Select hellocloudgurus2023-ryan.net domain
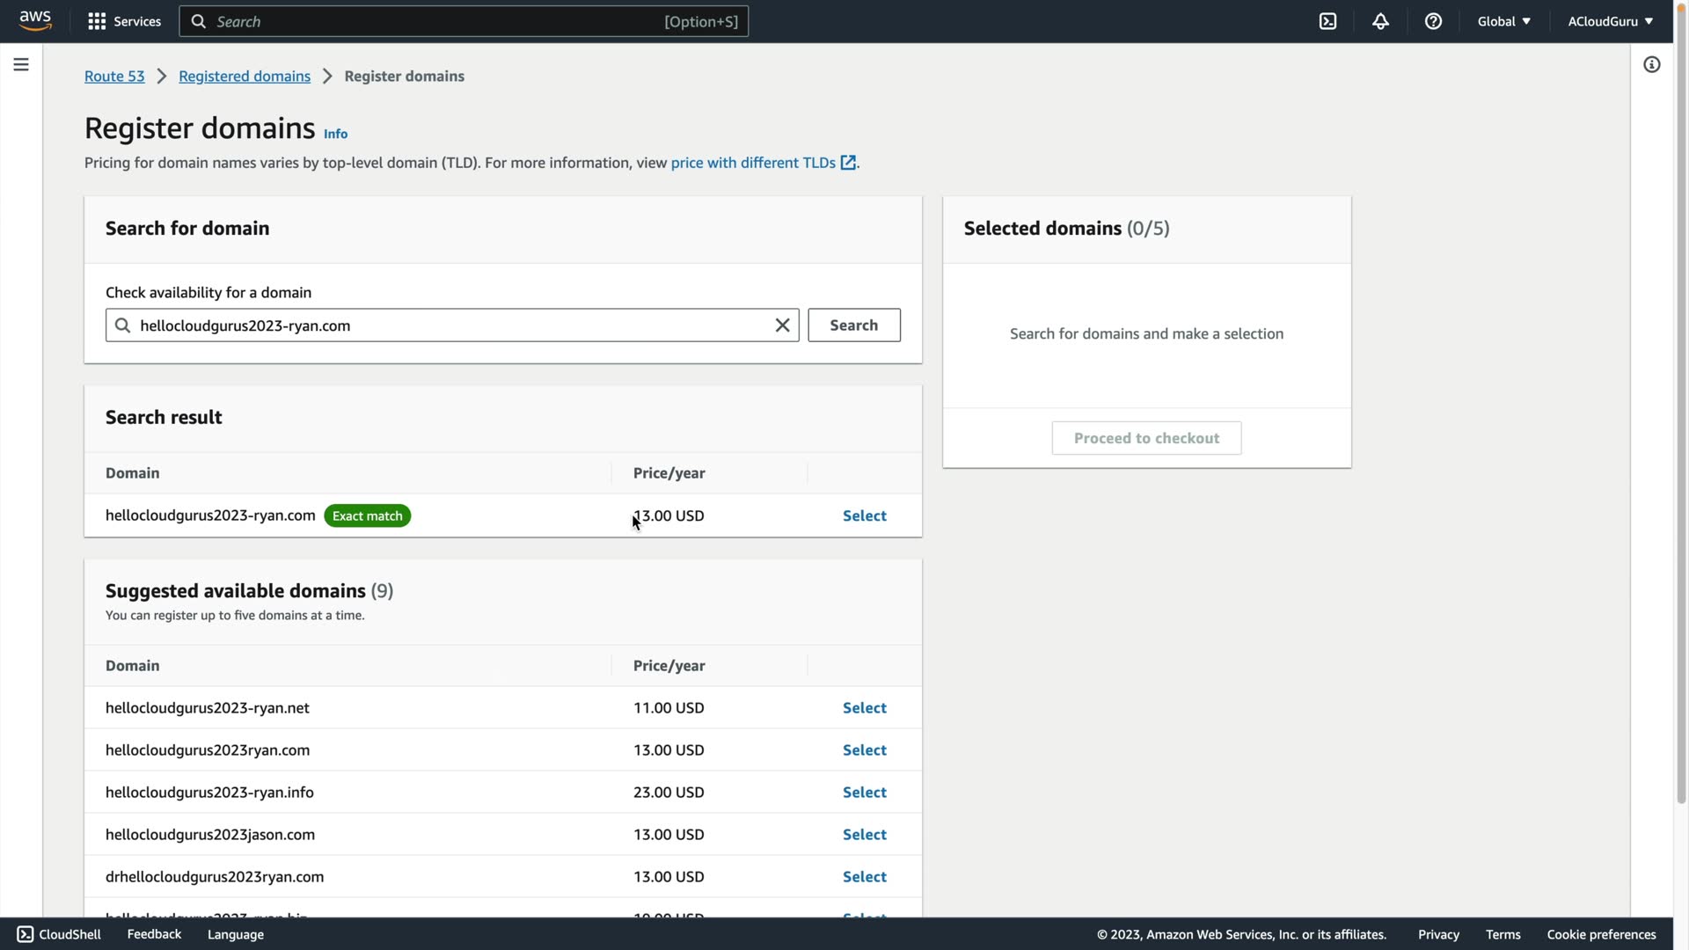The height and width of the screenshot is (950, 1689). (864, 708)
